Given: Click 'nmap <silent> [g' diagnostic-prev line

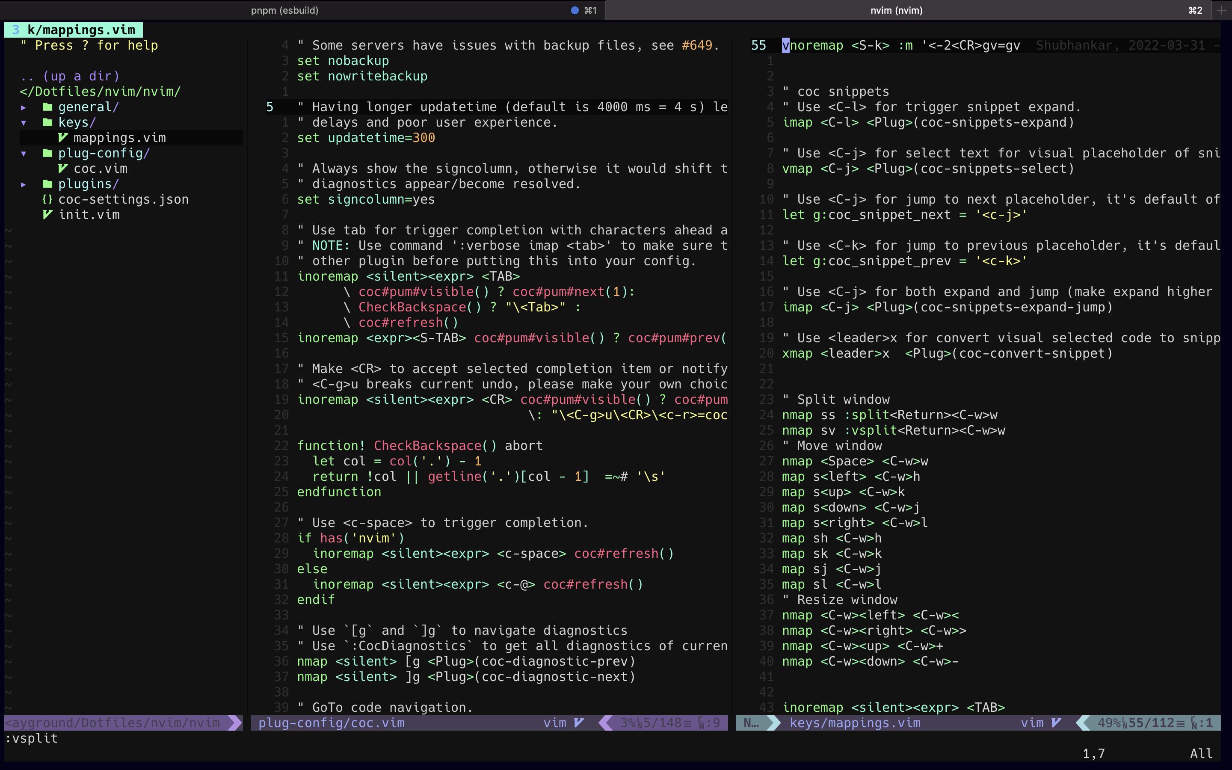Looking at the screenshot, I should (466, 661).
